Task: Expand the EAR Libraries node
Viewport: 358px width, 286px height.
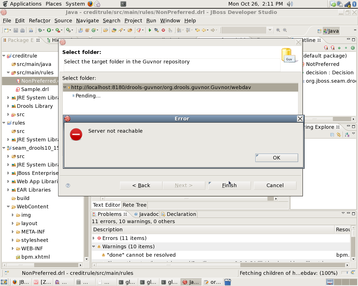Action: point(8,190)
